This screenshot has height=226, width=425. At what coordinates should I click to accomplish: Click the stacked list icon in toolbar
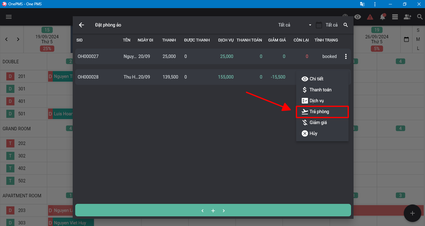pos(395,17)
